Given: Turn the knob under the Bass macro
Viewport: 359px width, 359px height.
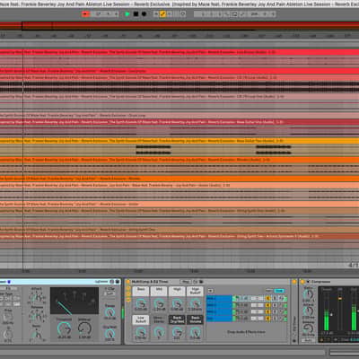Looking at the screenshot, I should (141, 303).
